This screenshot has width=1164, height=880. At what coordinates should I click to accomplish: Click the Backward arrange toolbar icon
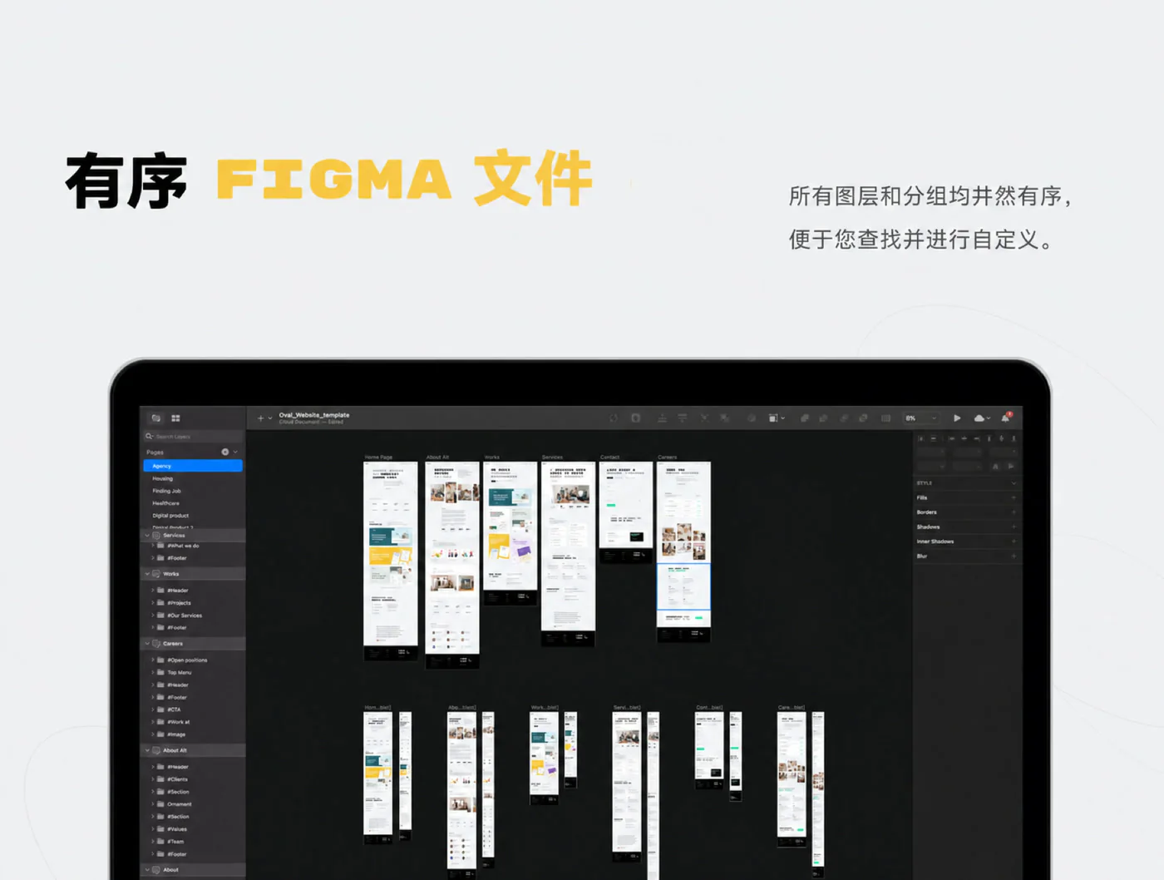click(683, 418)
